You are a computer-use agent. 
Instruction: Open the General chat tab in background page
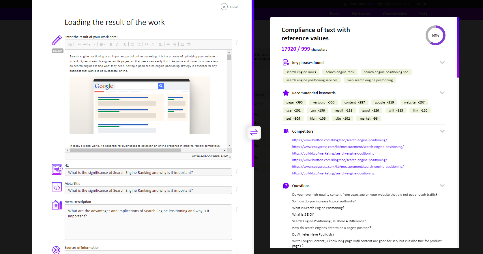(395, 14)
